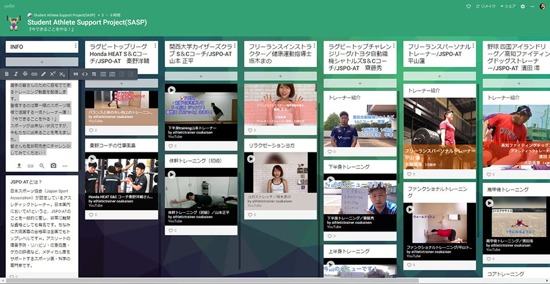Apply superscript X² formatting
The height and width of the screenshot is (284, 550).
(x=53, y=74)
